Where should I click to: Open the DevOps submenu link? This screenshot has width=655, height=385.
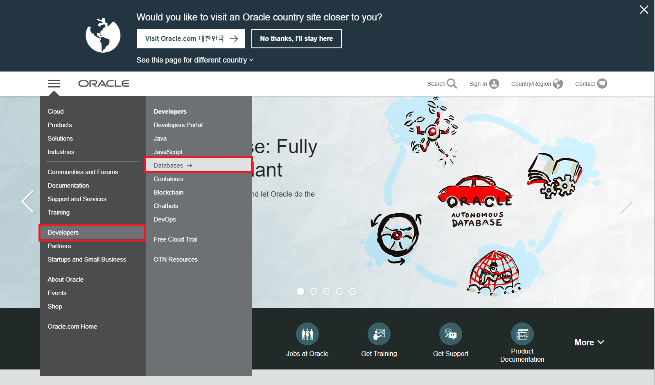(x=165, y=219)
